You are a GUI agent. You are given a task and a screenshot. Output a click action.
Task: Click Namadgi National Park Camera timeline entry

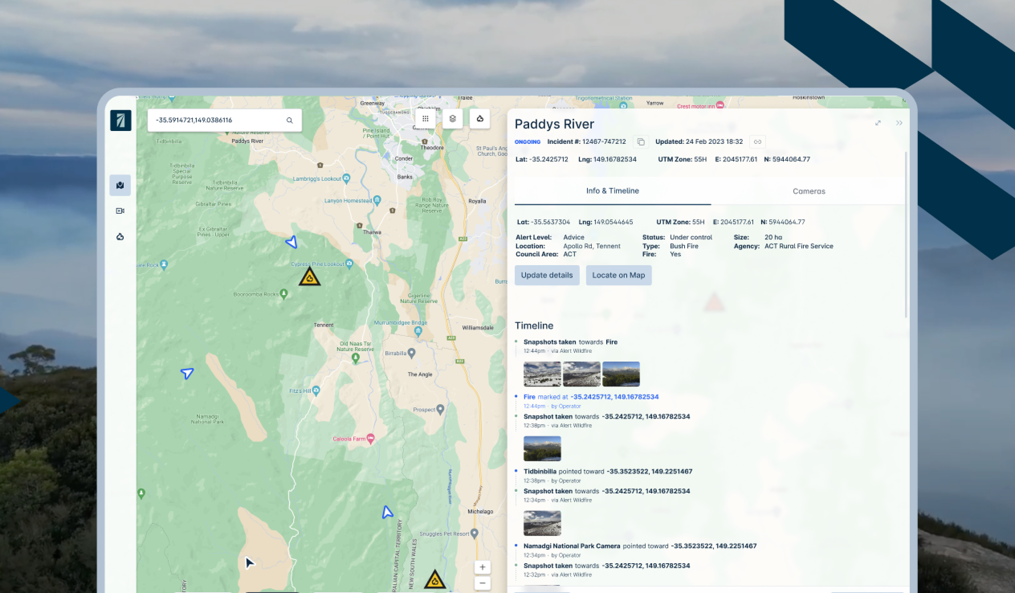coord(640,546)
